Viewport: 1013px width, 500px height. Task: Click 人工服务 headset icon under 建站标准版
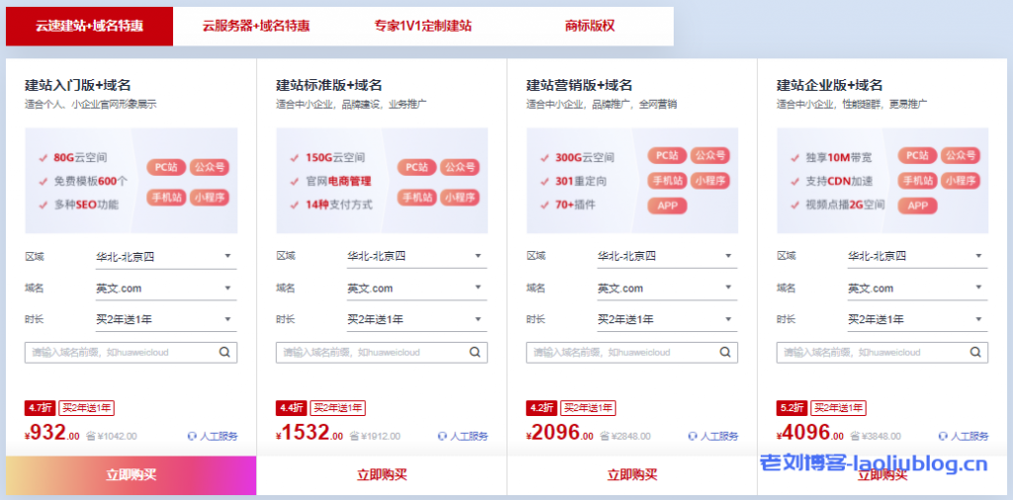point(442,436)
